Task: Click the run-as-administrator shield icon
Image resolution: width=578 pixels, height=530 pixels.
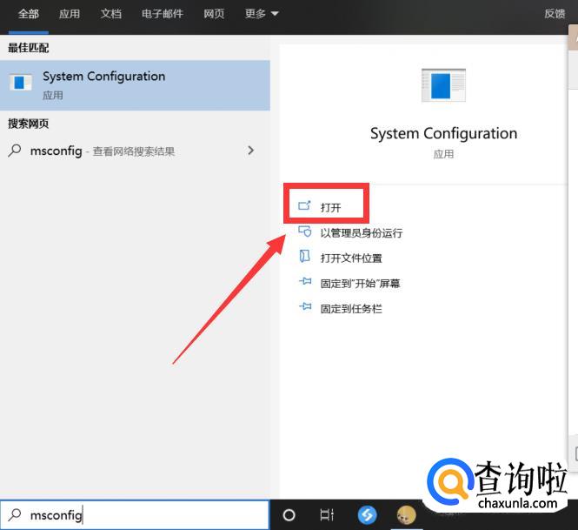Action: [304, 231]
